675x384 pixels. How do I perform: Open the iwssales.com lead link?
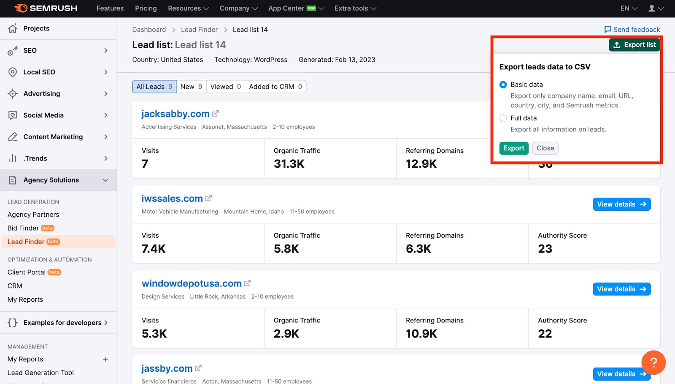coord(172,199)
